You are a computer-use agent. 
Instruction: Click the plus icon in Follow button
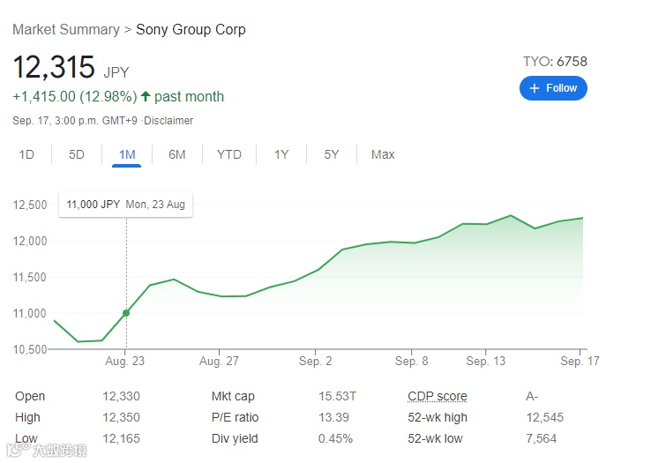535,88
